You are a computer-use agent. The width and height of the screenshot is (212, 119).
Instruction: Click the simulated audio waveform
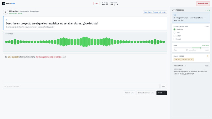click(85, 42)
